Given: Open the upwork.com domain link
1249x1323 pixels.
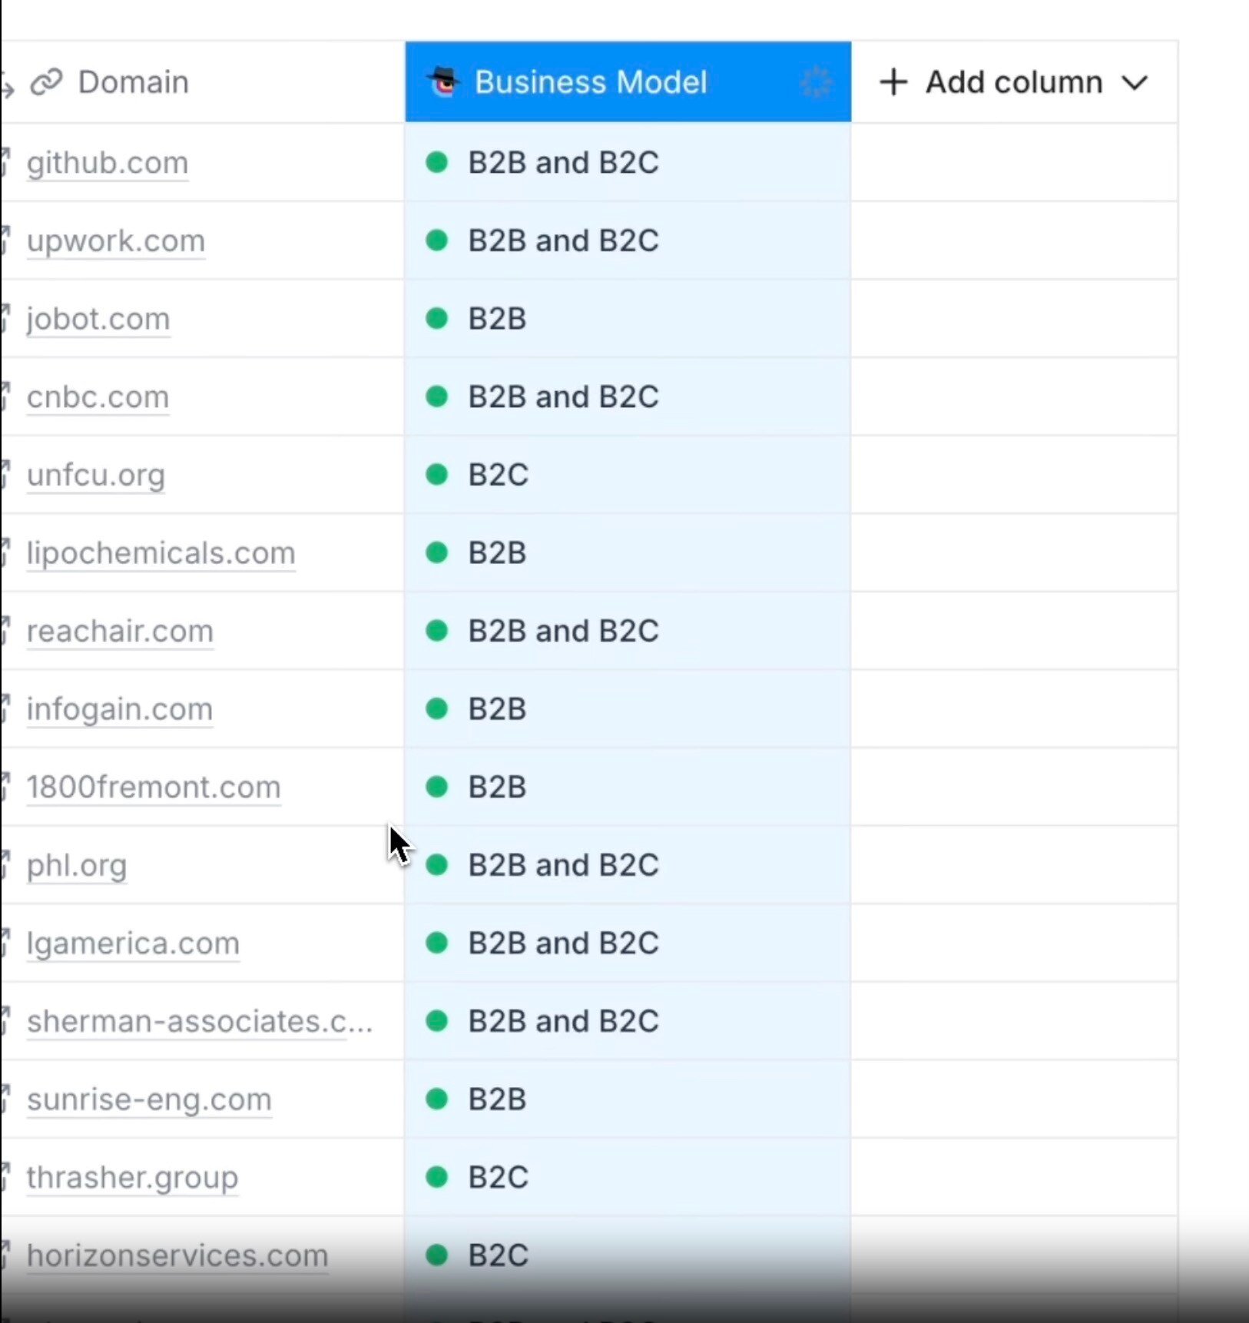Looking at the screenshot, I should (x=116, y=241).
